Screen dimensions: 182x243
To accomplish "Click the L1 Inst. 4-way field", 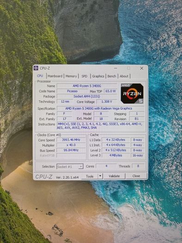I will [x=138, y=145].
